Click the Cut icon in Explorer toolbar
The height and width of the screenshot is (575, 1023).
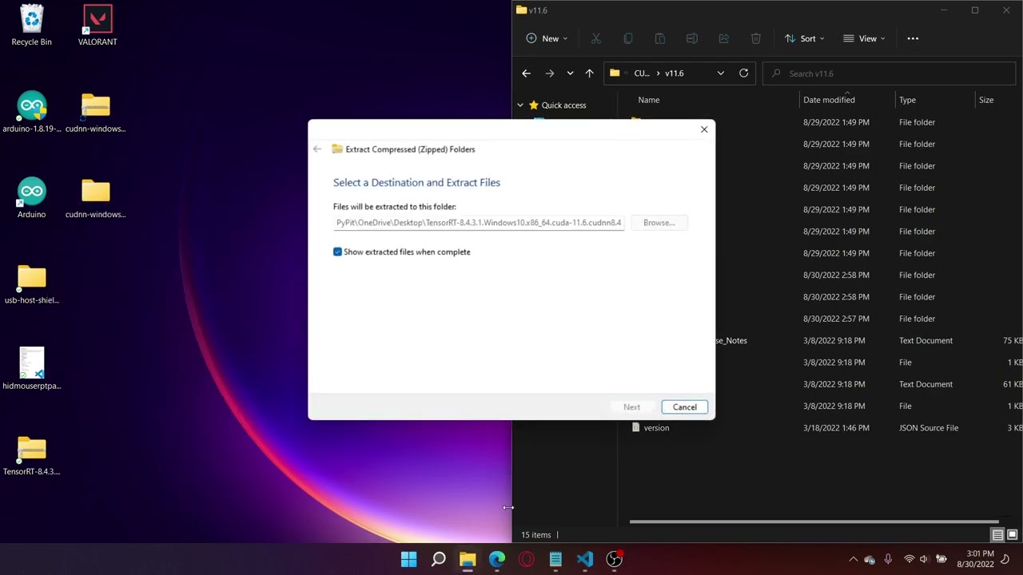(596, 38)
